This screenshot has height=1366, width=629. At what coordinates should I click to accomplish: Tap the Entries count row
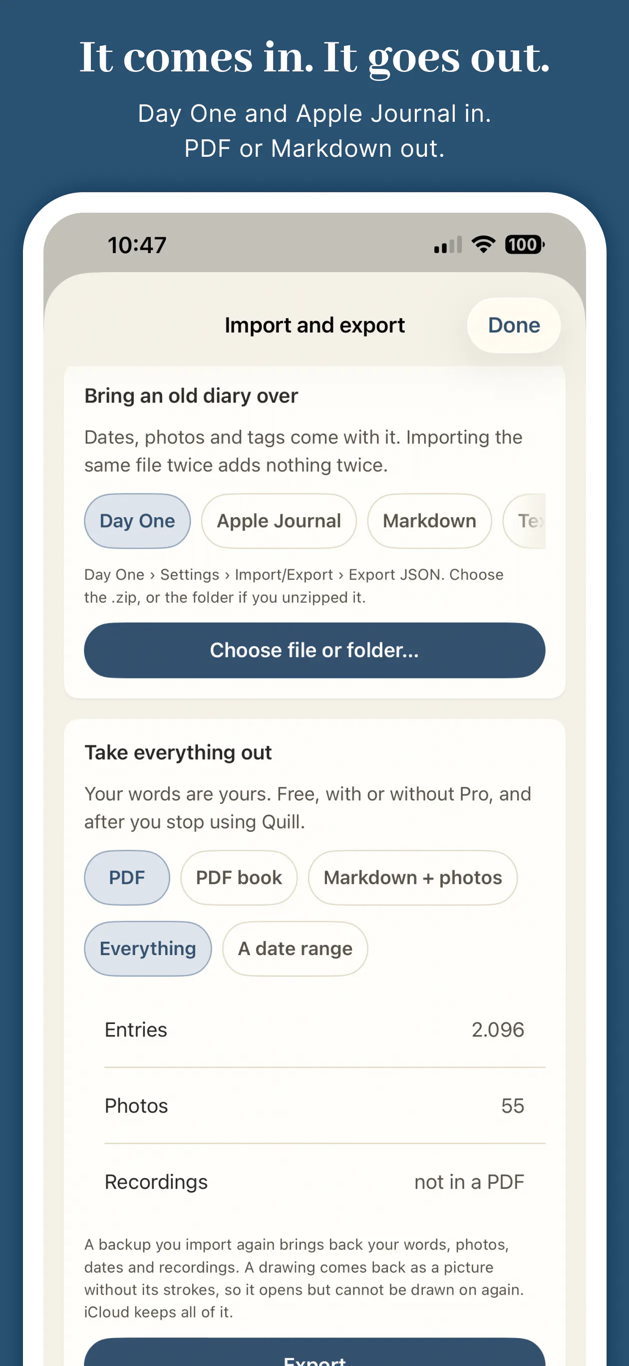pyautogui.click(x=314, y=1029)
